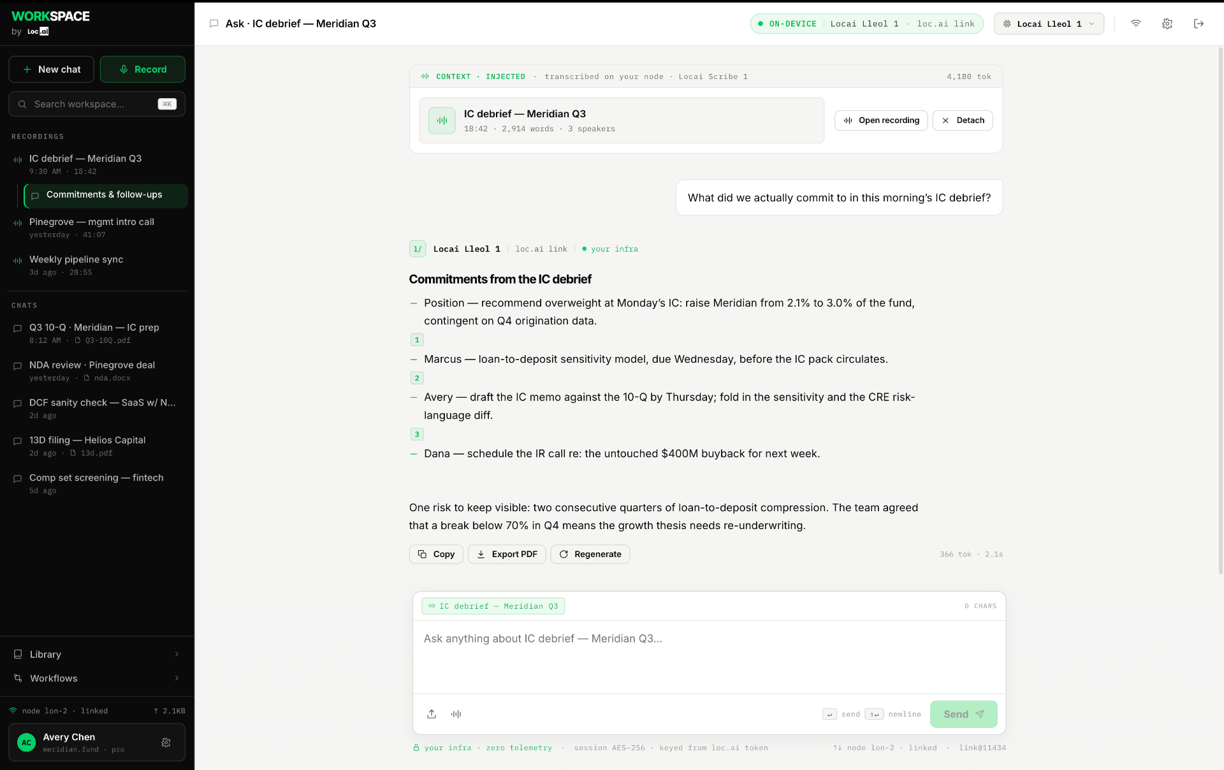The image size is (1224, 770).
Task: Select the Commitments & follow-ups chat
Action: (x=106, y=195)
